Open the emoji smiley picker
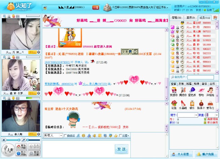 (84, 136)
